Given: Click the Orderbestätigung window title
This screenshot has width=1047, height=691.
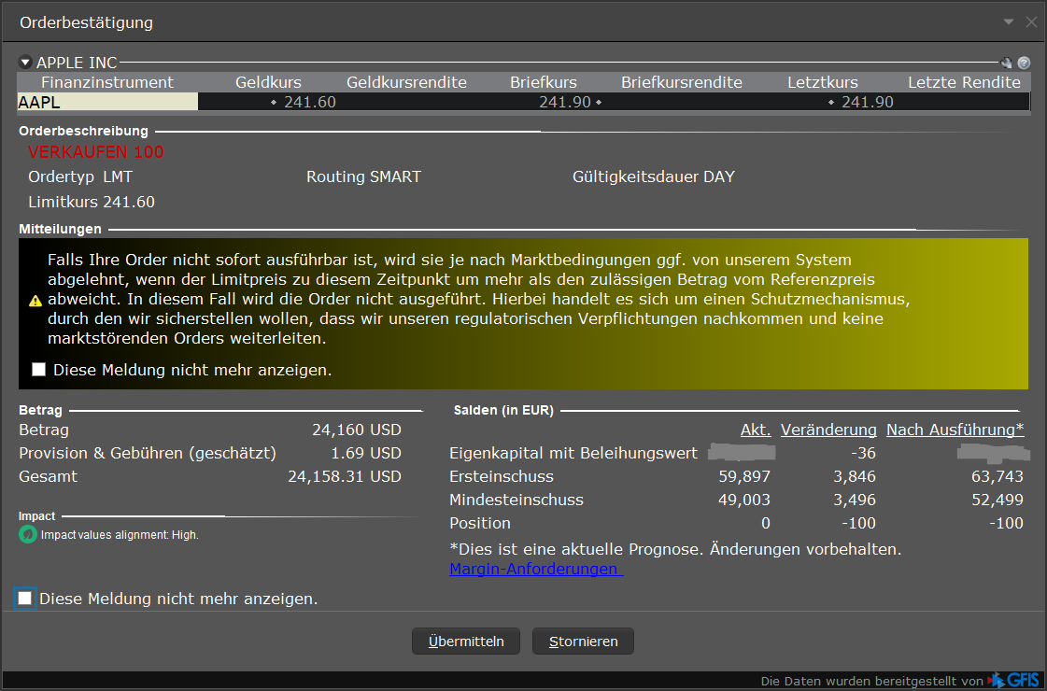Looking at the screenshot, I should click(86, 22).
